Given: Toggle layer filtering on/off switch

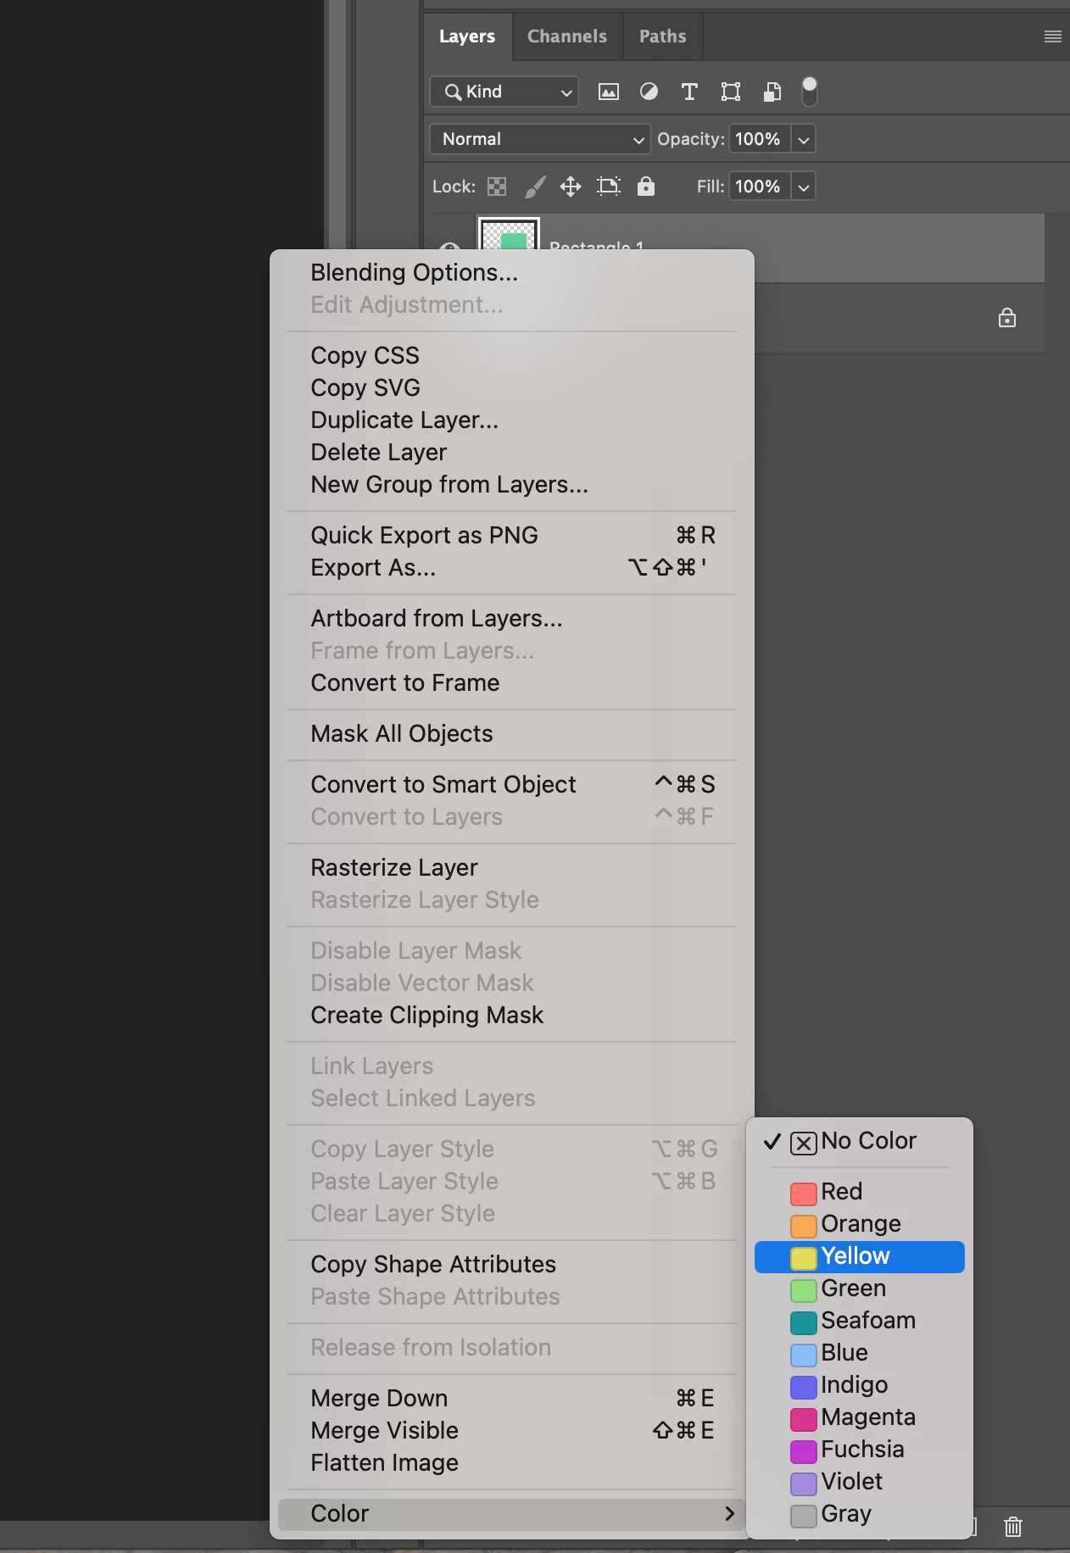Looking at the screenshot, I should point(810,91).
